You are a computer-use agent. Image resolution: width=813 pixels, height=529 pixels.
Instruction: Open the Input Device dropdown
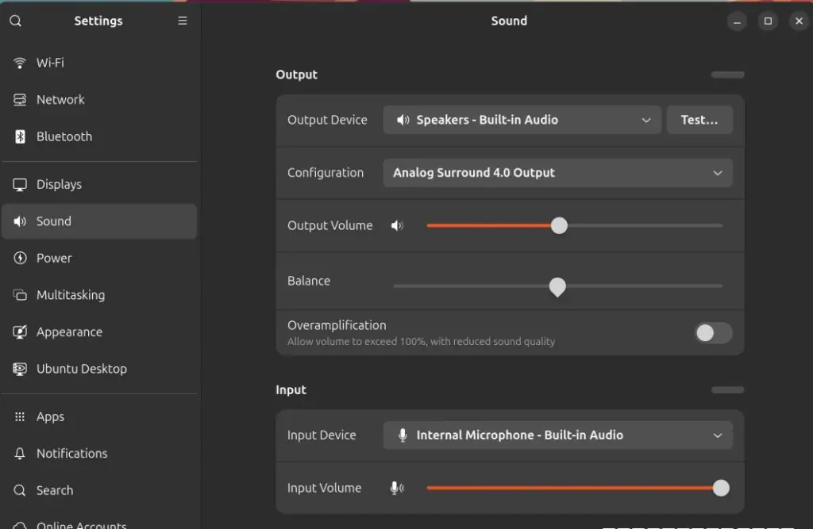(x=558, y=435)
